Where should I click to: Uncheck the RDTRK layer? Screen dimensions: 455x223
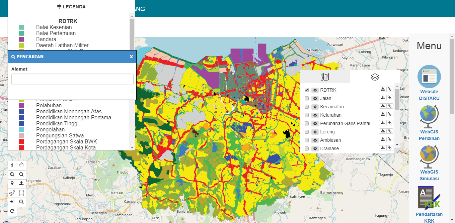(x=306, y=90)
